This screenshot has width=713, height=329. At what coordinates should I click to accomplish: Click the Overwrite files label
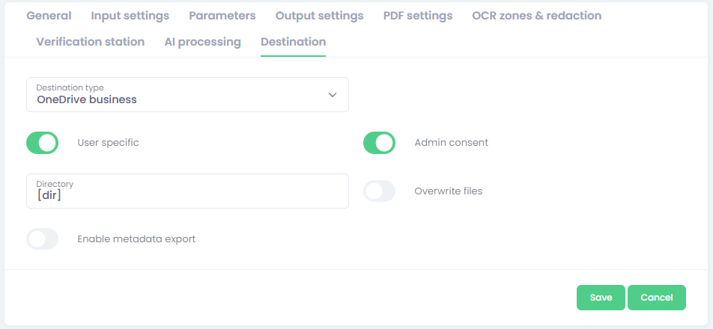point(448,191)
